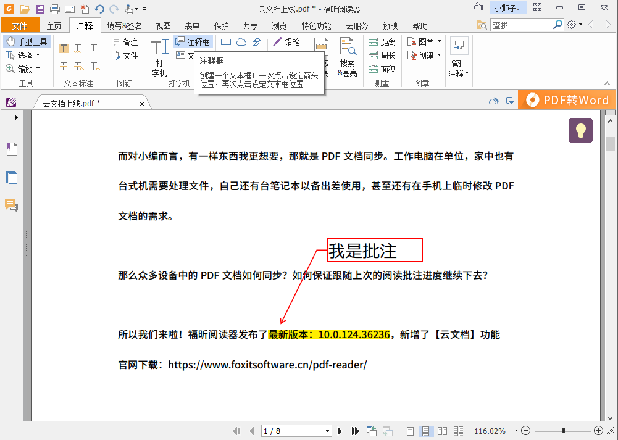Select the 距离 distance measure tool
The image size is (618, 440).
coord(382,42)
